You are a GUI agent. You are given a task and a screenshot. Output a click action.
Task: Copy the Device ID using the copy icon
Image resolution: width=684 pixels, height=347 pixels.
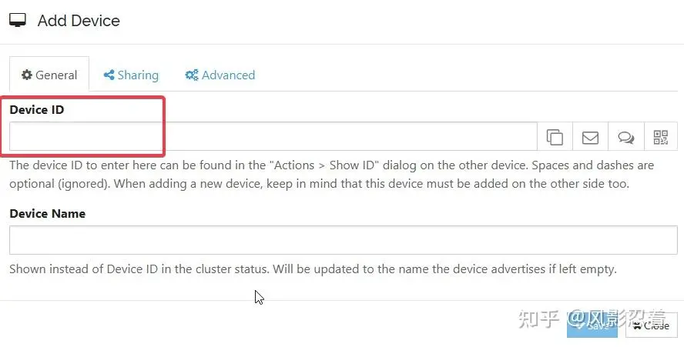coord(555,137)
